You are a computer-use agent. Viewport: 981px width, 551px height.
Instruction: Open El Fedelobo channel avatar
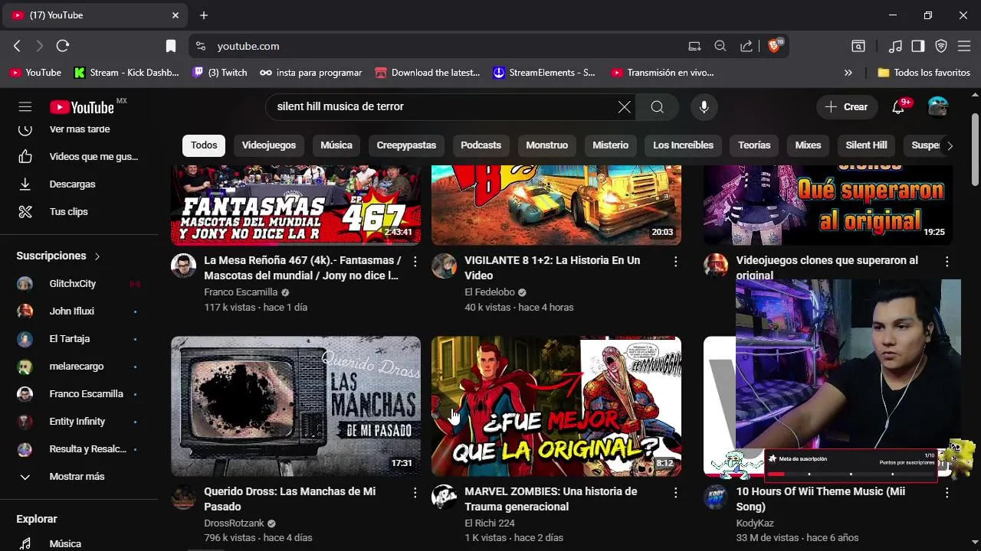[444, 266]
